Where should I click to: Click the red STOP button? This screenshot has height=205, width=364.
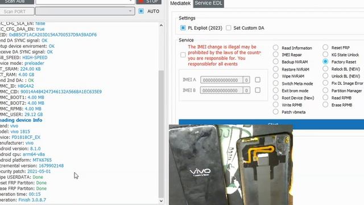point(148,2)
